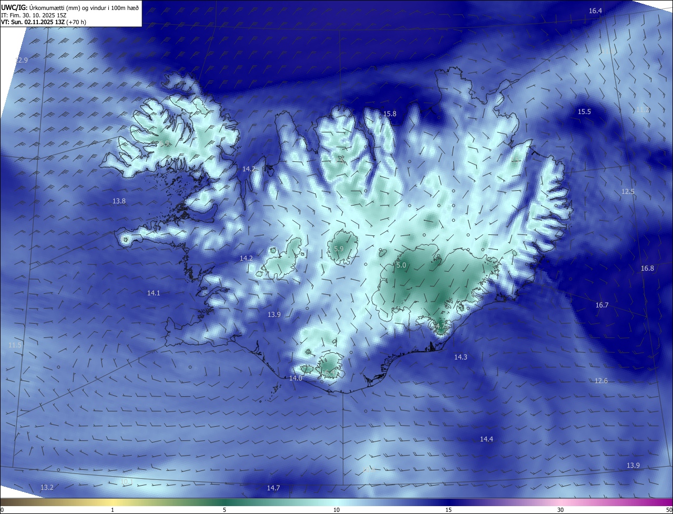Click the colour scale label 5
Viewport: 673px width, 514px height.
tap(225, 510)
